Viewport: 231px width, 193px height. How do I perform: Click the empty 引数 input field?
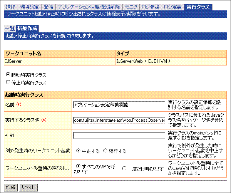[119, 135]
